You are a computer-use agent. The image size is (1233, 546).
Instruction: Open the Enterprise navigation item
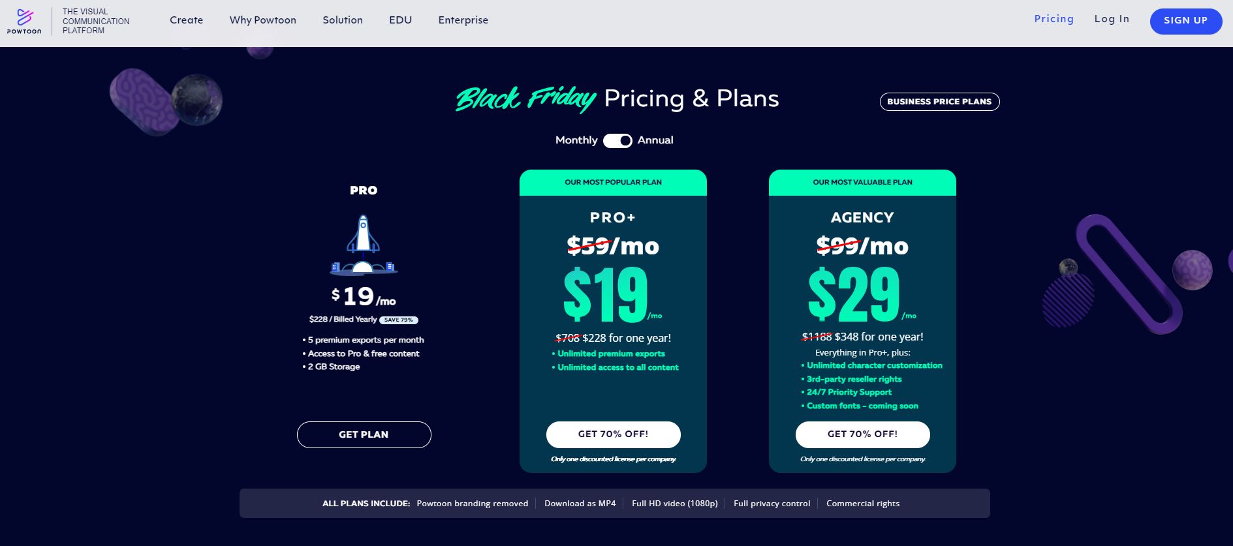click(463, 20)
